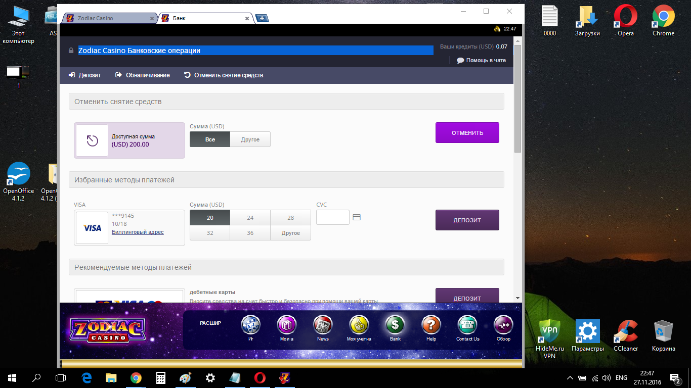Click the РАСШИР expand label
This screenshot has height=388, width=691.
click(210, 323)
